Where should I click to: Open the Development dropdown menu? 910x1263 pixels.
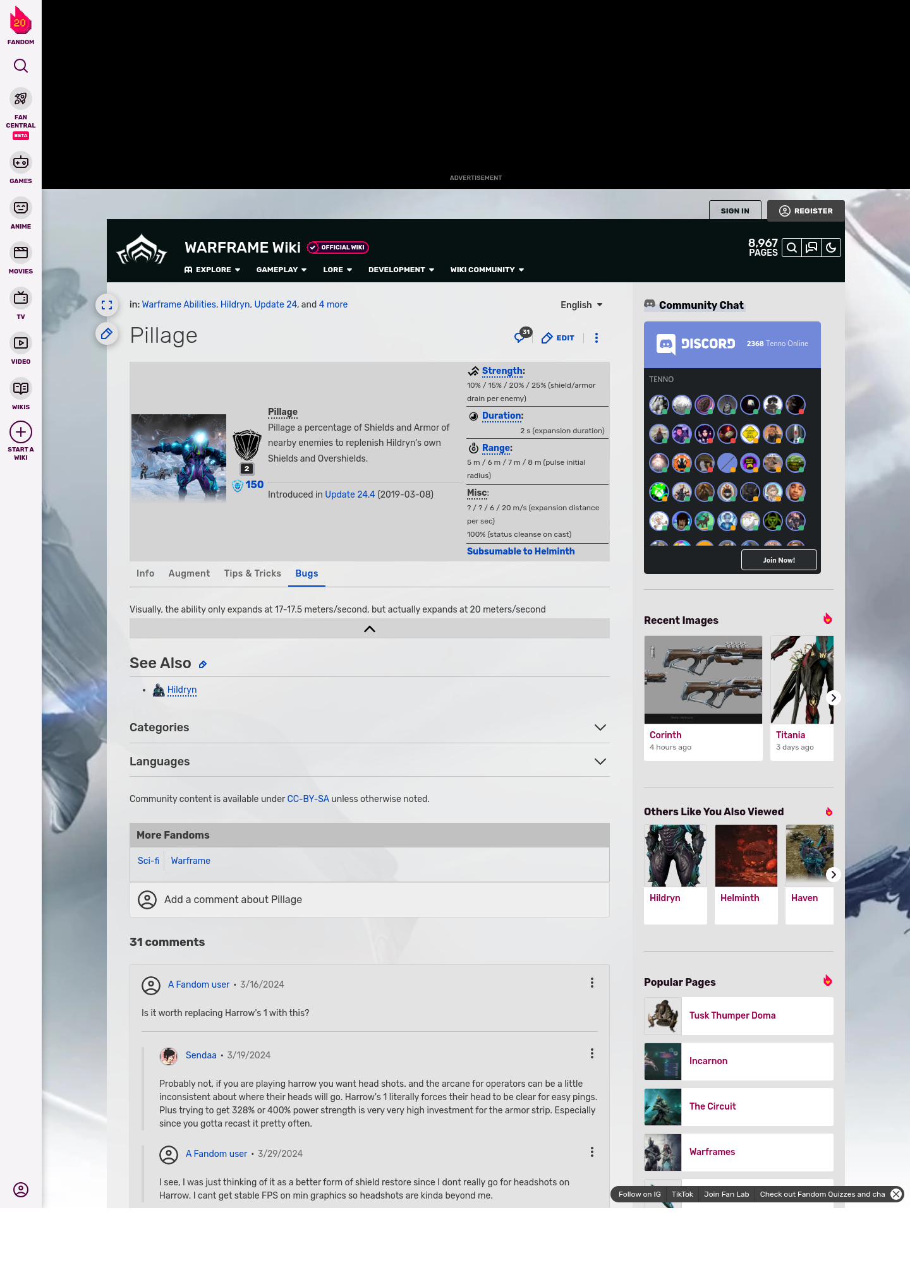(401, 270)
